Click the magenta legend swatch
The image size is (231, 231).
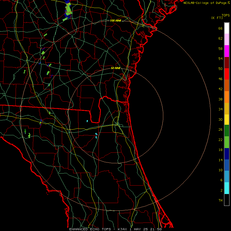click(x=227, y=51)
